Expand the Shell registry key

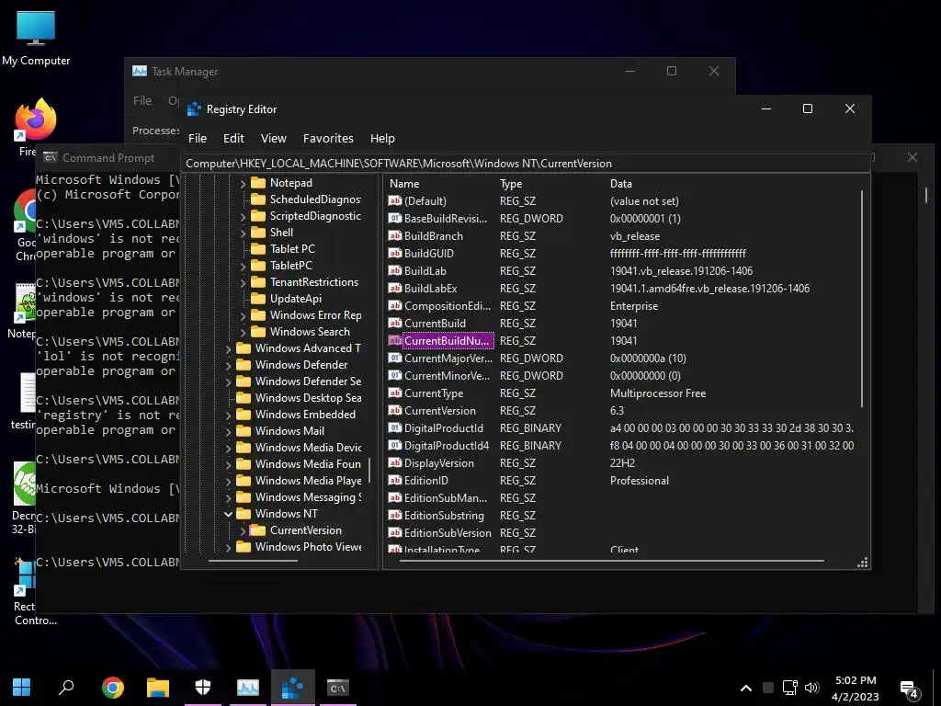(x=243, y=233)
